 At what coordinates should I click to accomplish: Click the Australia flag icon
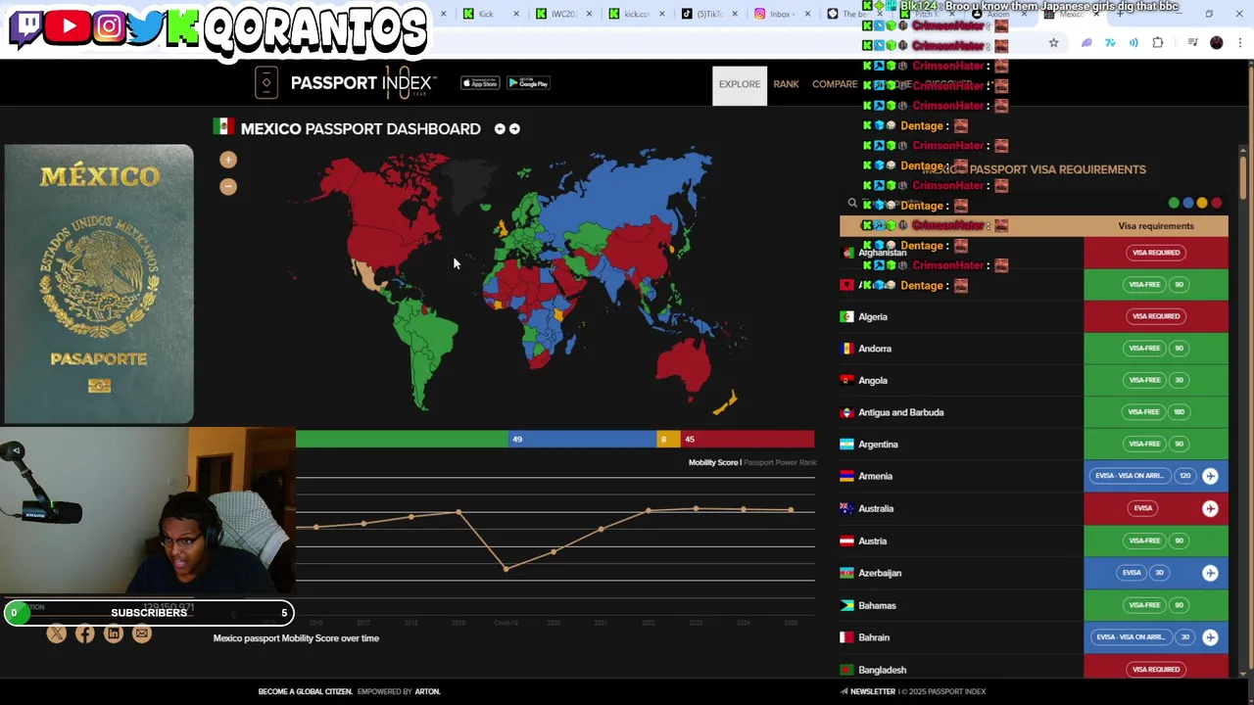(x=847, y=508)
